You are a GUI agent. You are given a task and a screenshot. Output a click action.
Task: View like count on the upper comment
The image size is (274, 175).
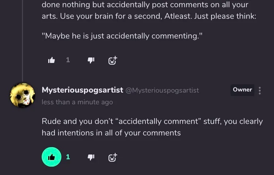[x=68, y=60]
